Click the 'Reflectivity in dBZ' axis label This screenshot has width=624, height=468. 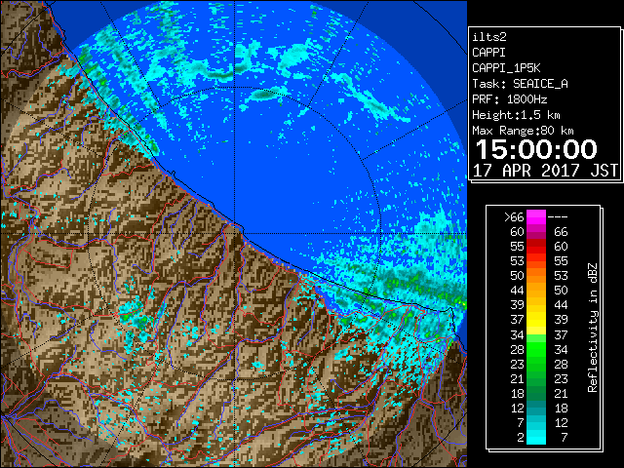(x=593, y=328)
